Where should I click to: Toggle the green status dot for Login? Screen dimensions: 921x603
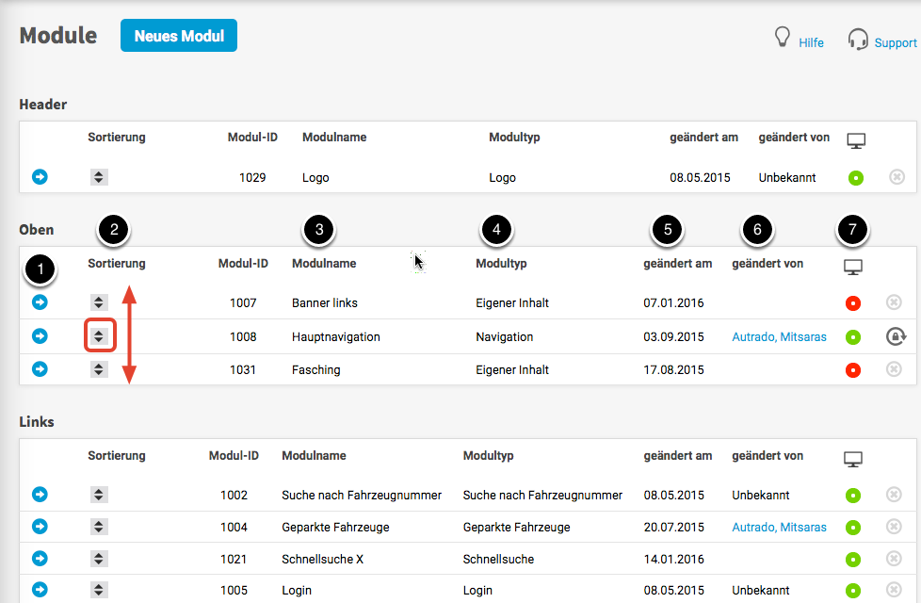tap(854, 591)
